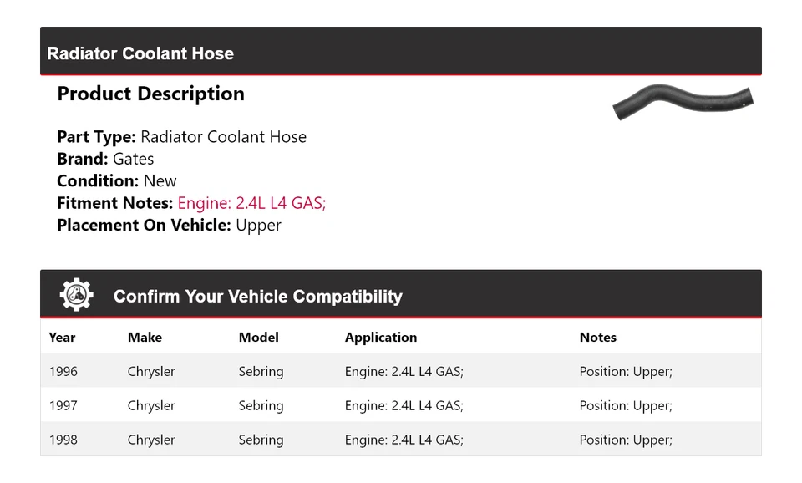
Task: Click the Model column header
Action: (x=258, y=338)
